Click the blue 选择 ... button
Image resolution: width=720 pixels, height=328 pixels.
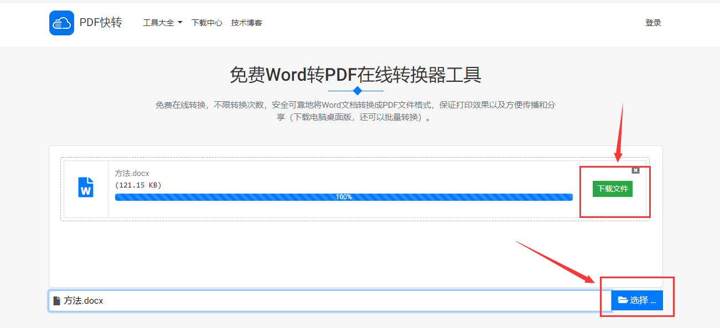pyautogui.click(x=637, y=300)
